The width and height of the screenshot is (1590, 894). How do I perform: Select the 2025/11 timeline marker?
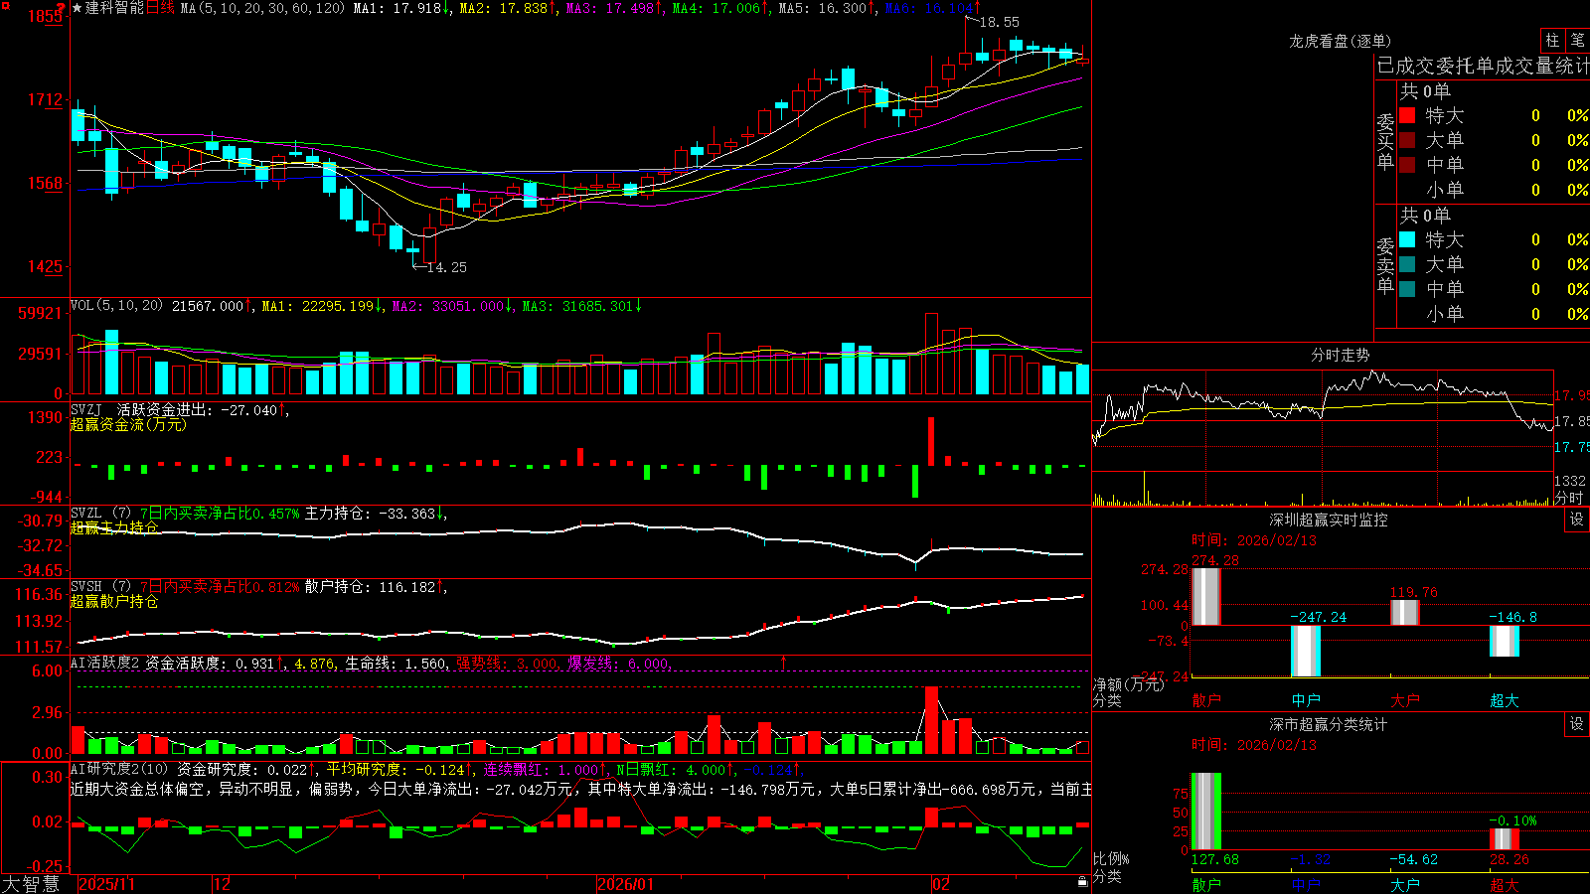106,884
